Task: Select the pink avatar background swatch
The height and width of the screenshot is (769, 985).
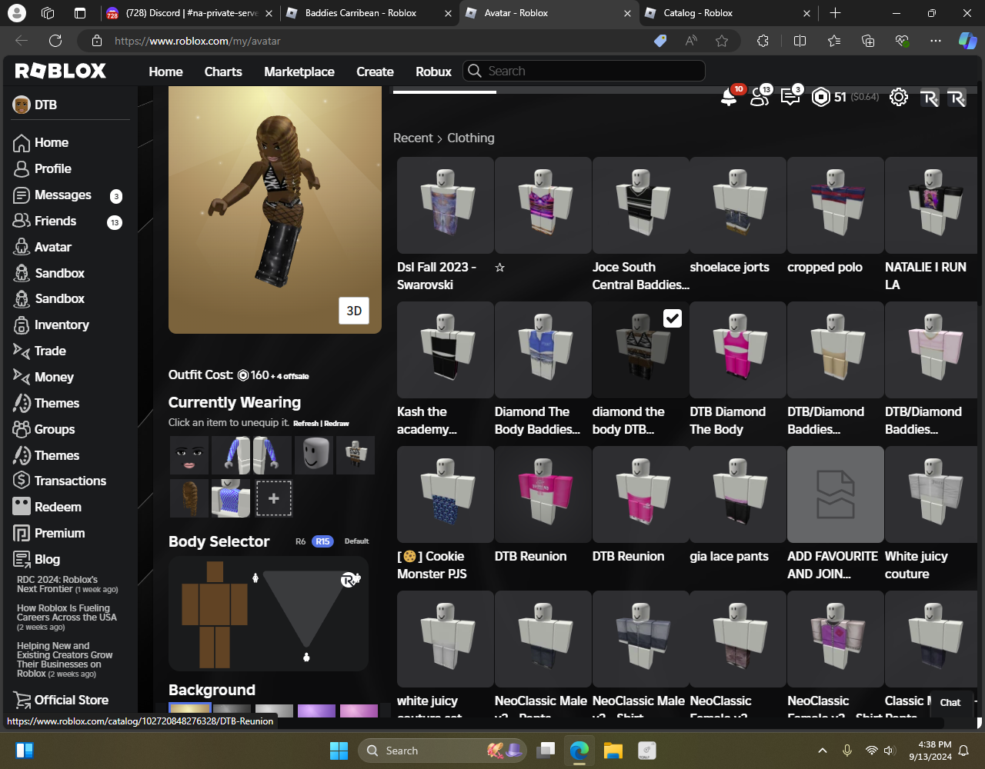Action: pos(359,711)
